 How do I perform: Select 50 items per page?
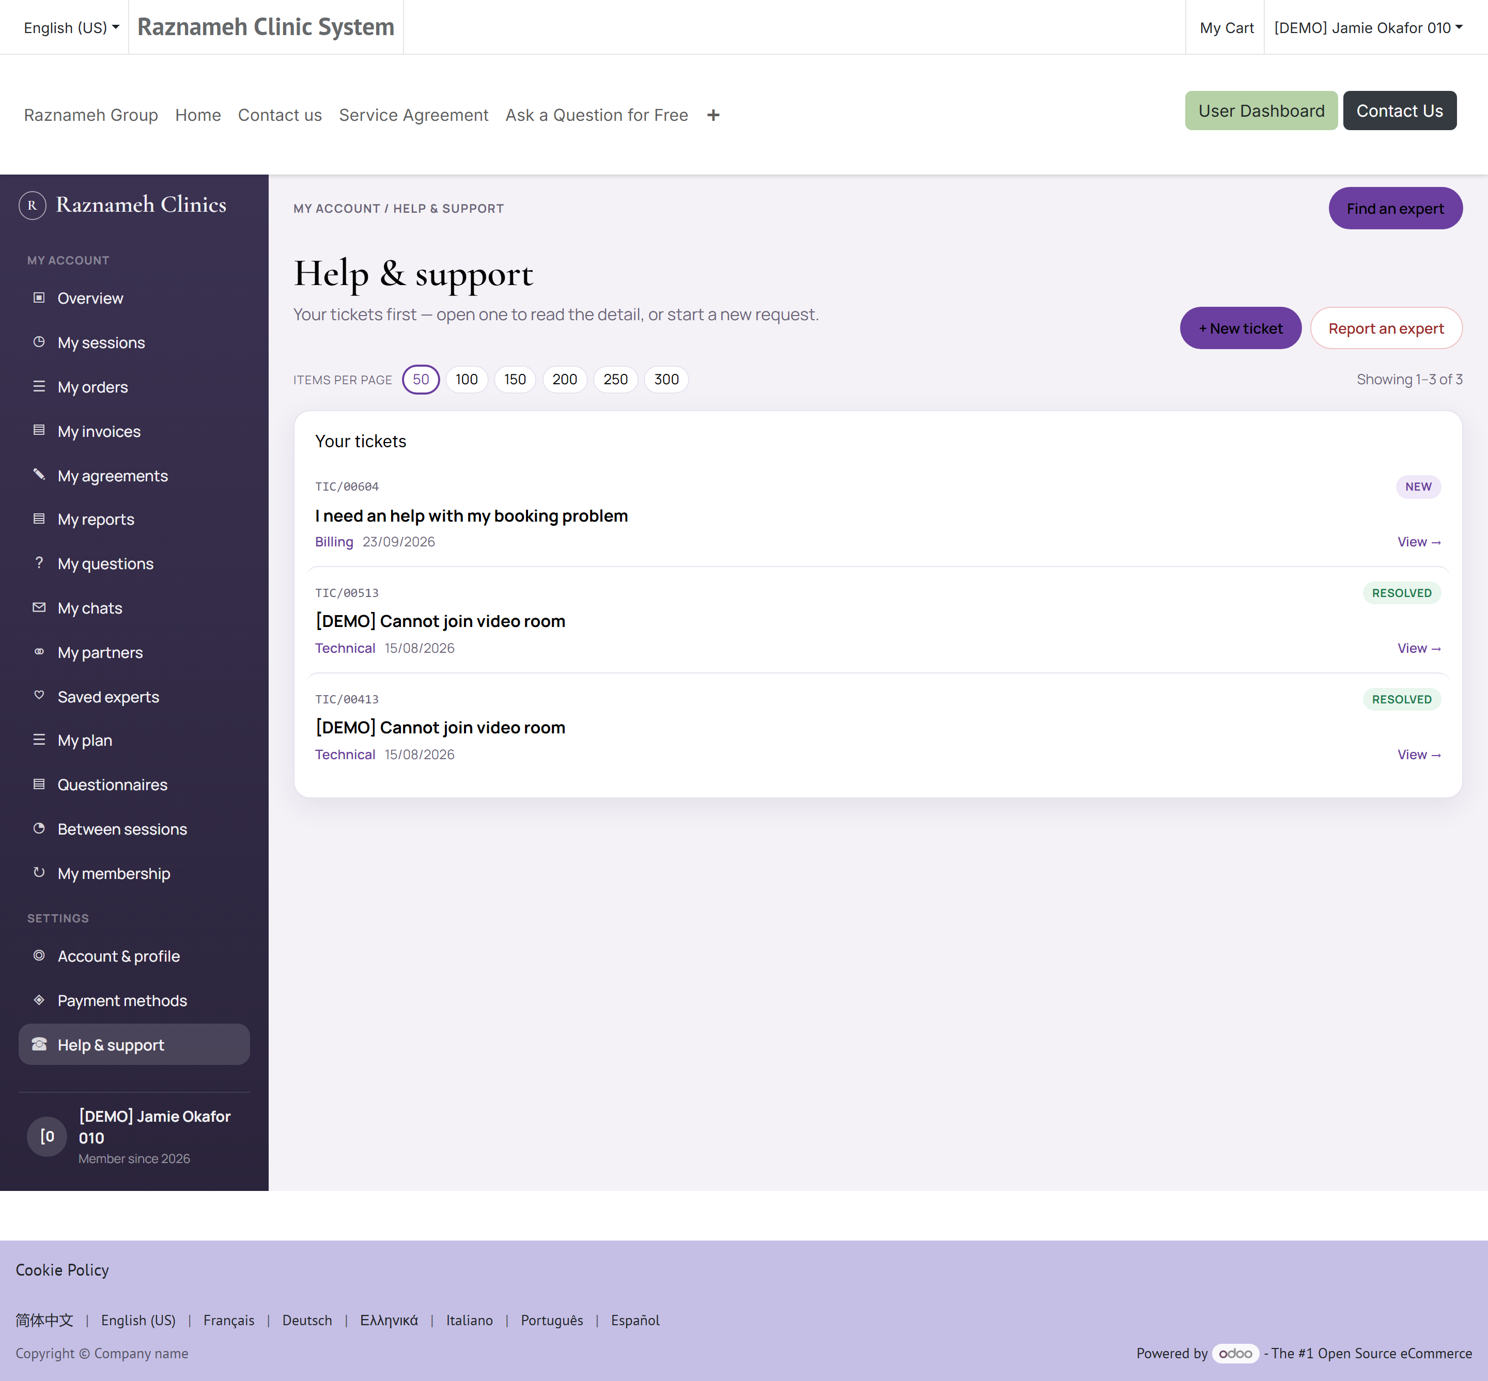point(421,380)
